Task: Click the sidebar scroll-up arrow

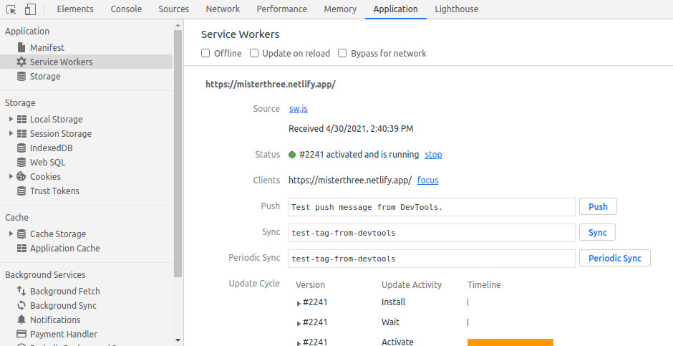Action: (178, 25)
